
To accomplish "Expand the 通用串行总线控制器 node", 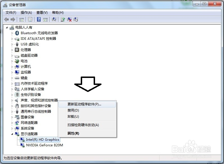I will [12, 112].
